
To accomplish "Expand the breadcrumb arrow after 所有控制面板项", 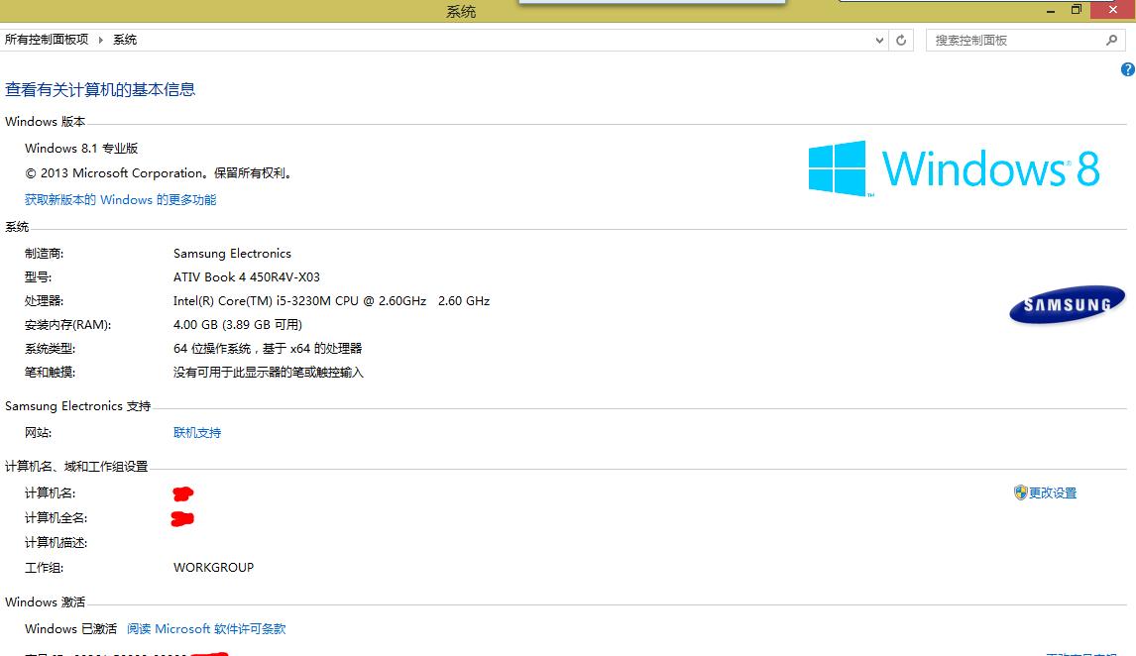I will click(x=101, y=40).
